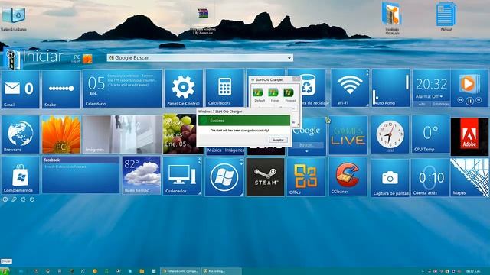
Task: Open the settings gear below the tiles
Action: click(23, 199)
